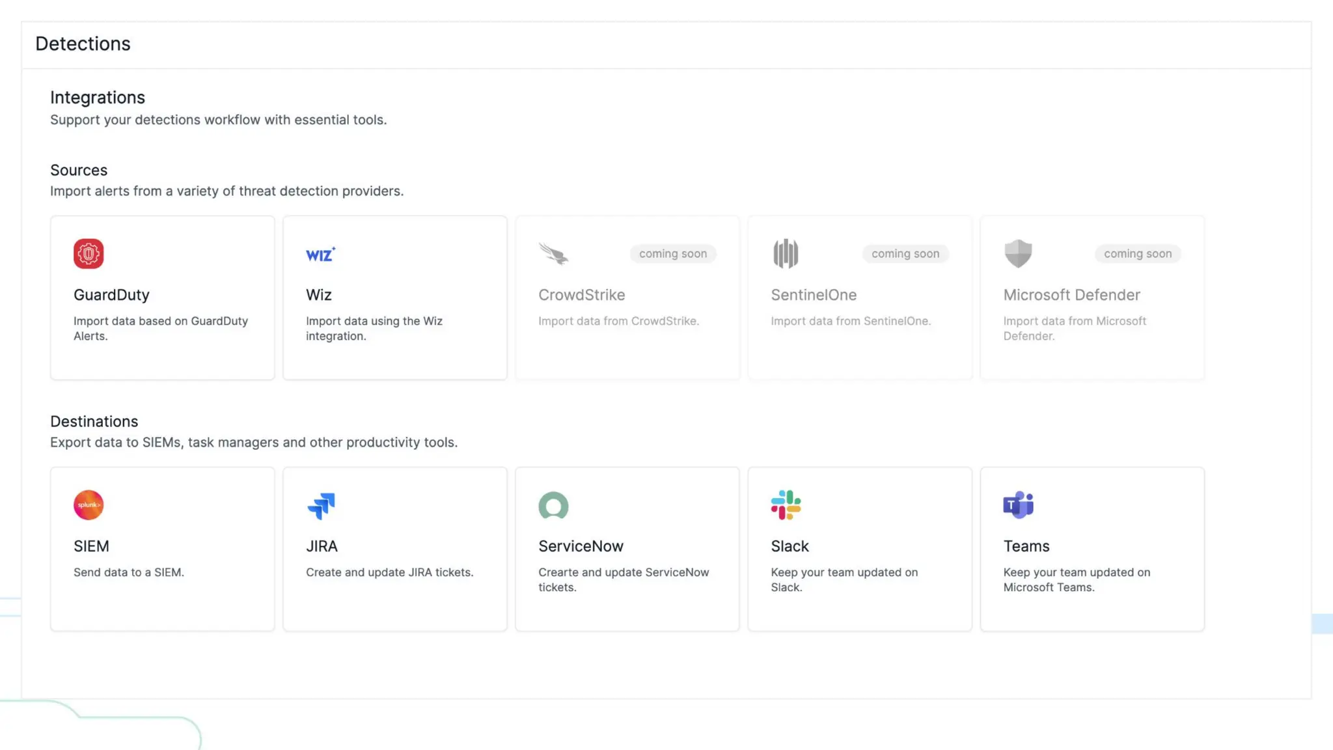Click the Microsoft Defender shield icon
Screen dimensions: 1333x750
(x=1018, y=254)
